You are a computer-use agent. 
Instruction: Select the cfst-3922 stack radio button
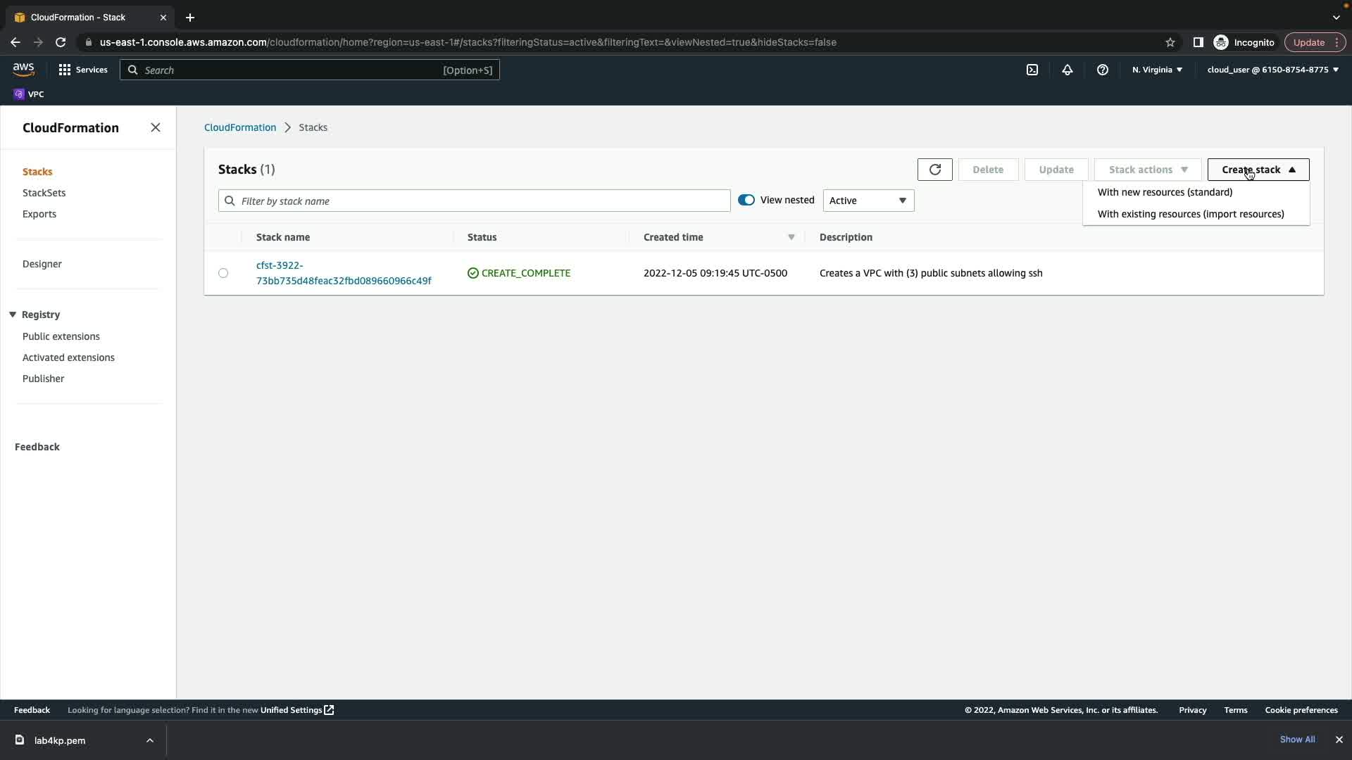tap(223, 273)
